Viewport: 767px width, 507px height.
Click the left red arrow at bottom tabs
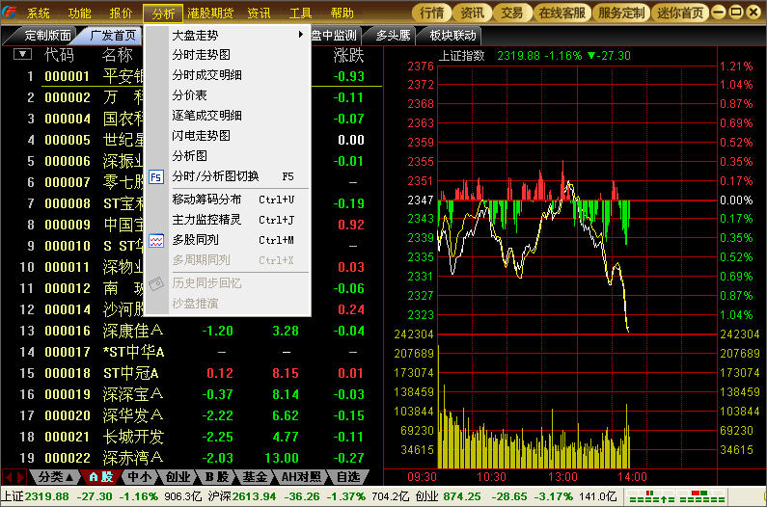[x=8, y=477]
